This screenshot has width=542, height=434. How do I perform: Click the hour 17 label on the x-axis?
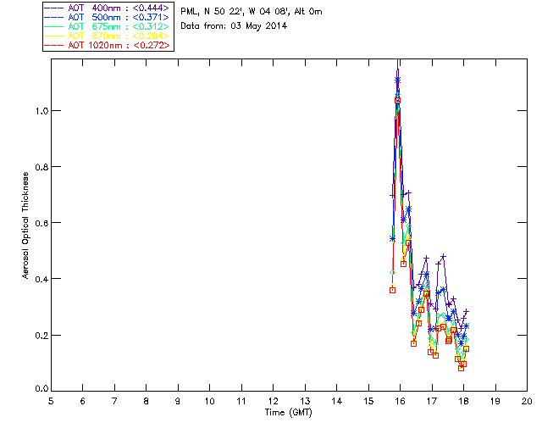click(432, 401)
